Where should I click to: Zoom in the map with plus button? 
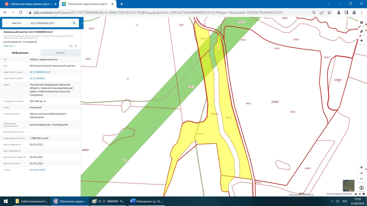(361, 167)
